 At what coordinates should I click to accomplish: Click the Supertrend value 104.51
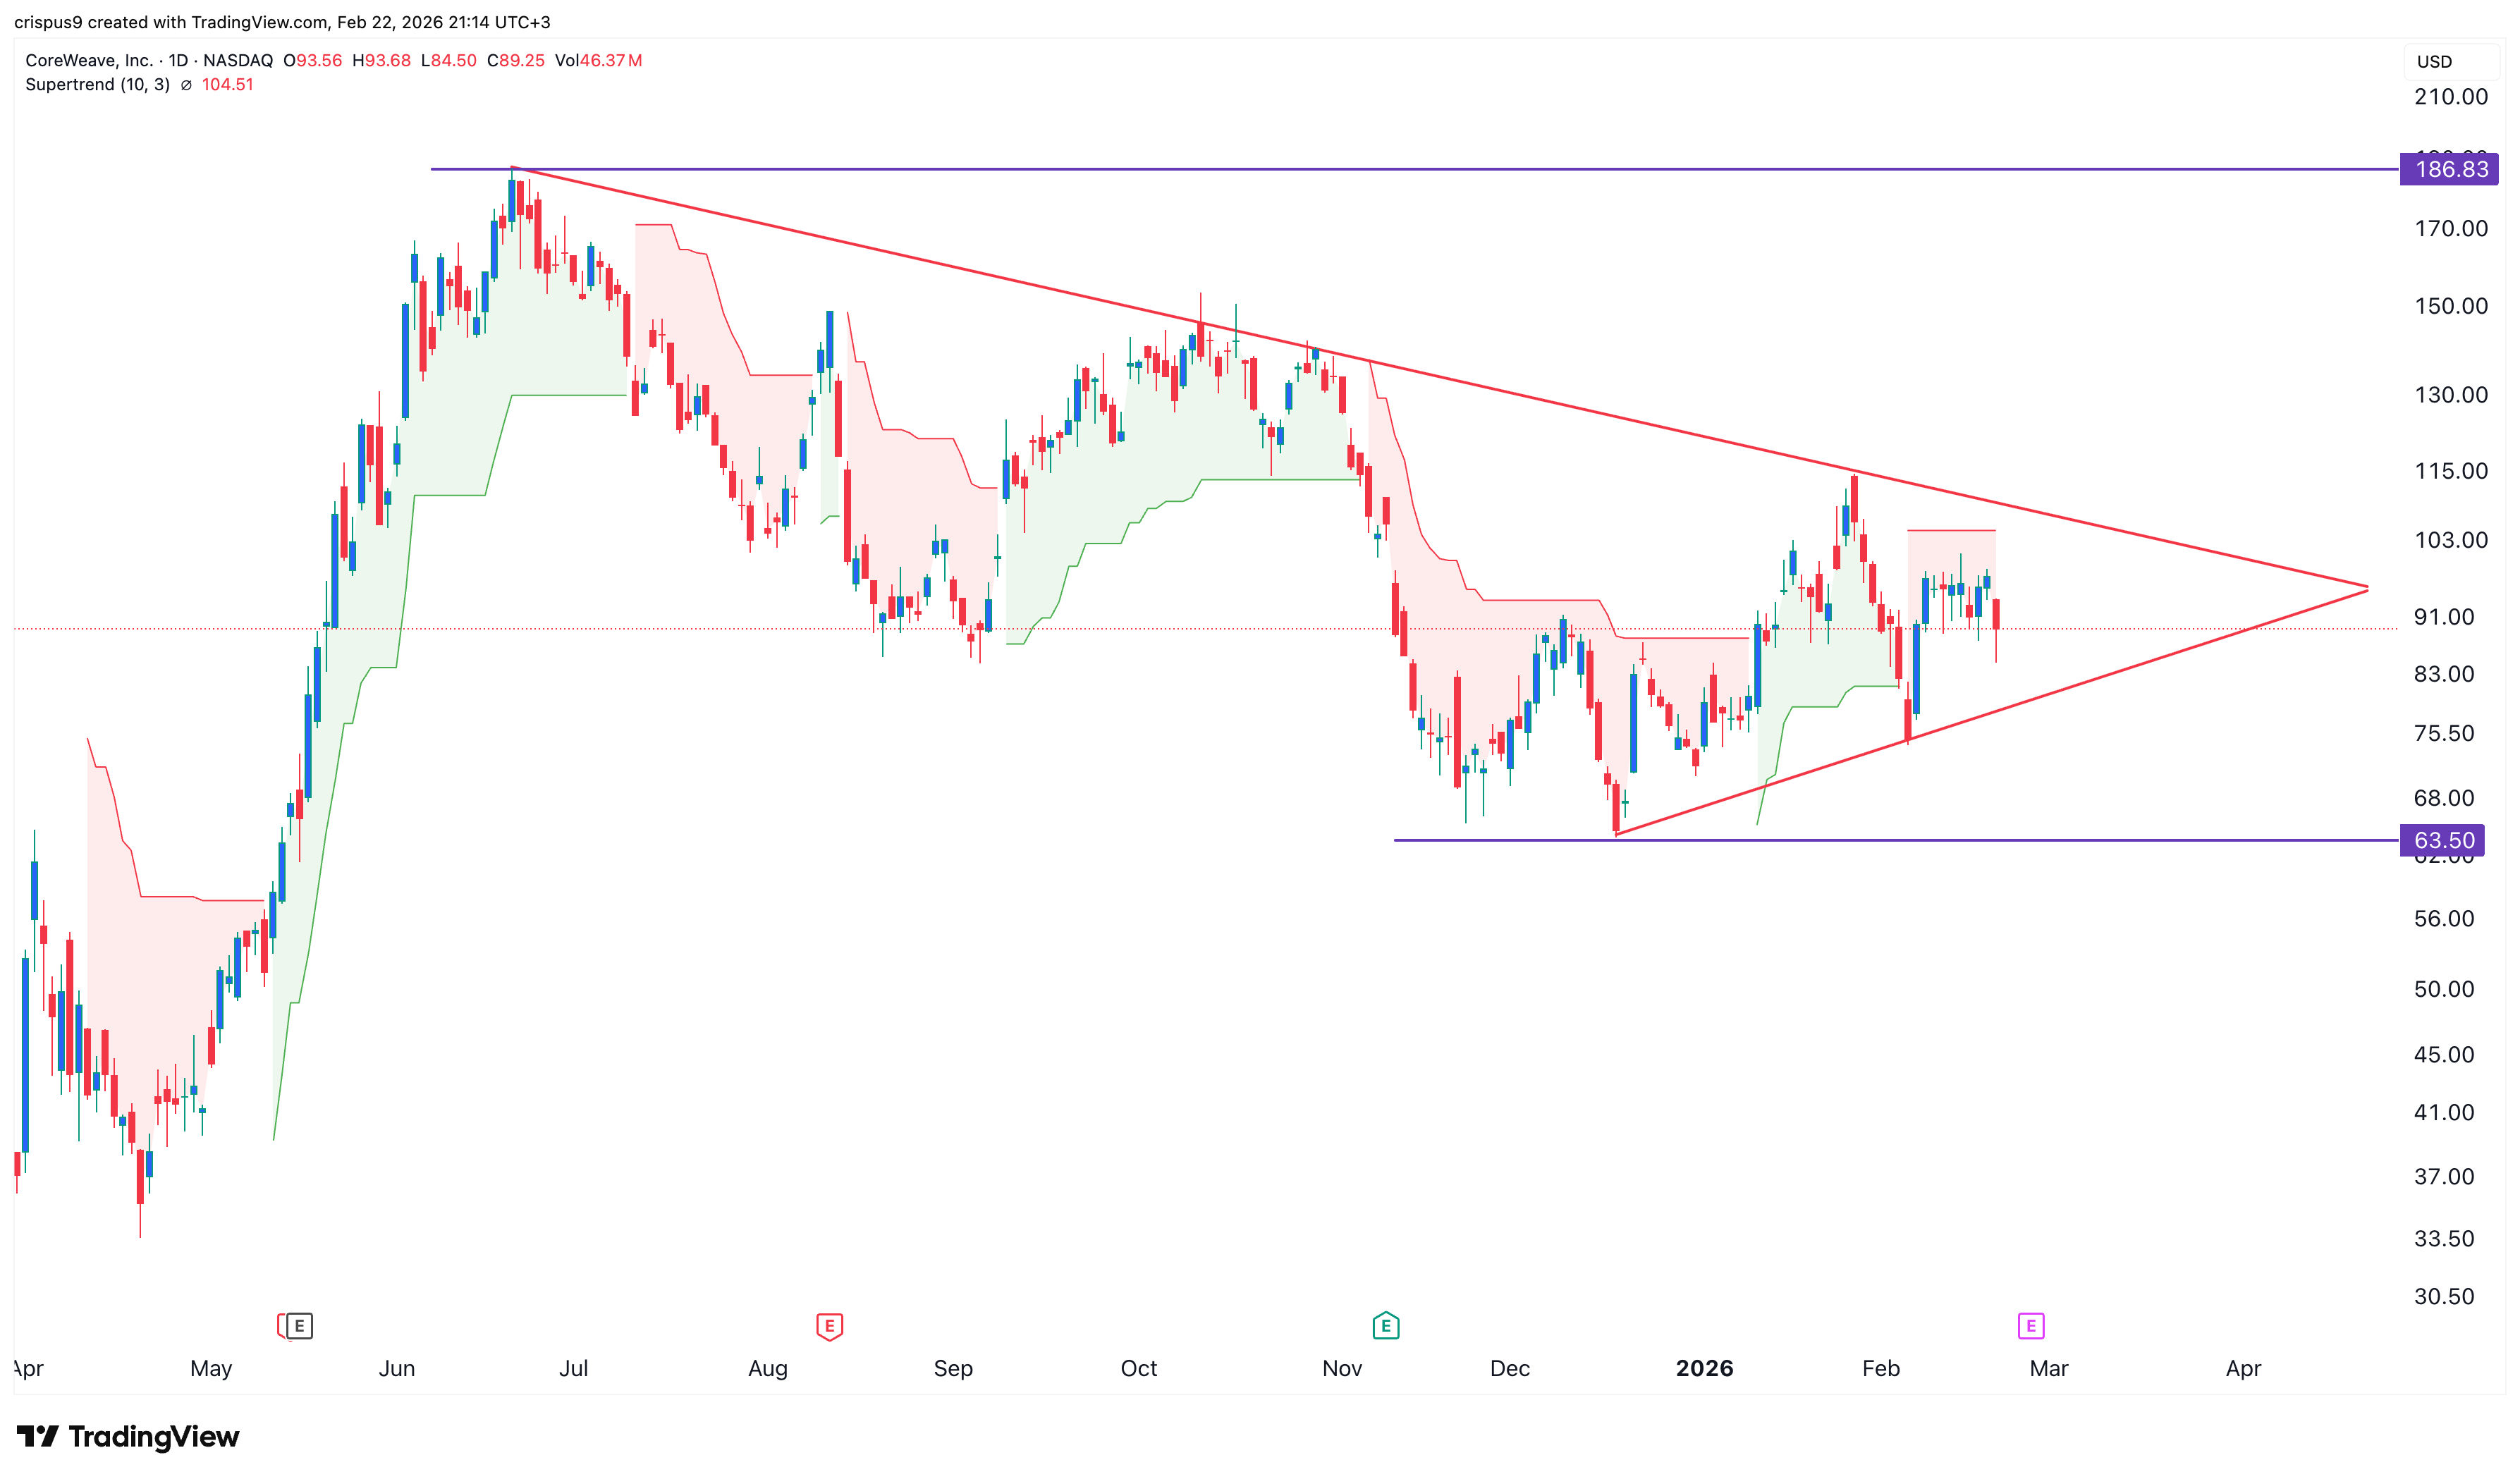pyautogui.click(x=227, y=85)
